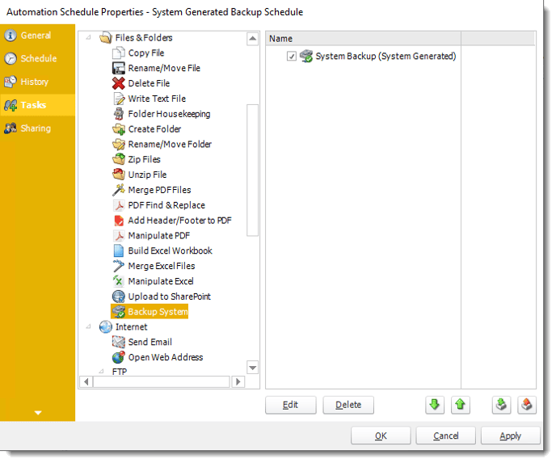
Task: Open the History tab
Action: [38, 82]
